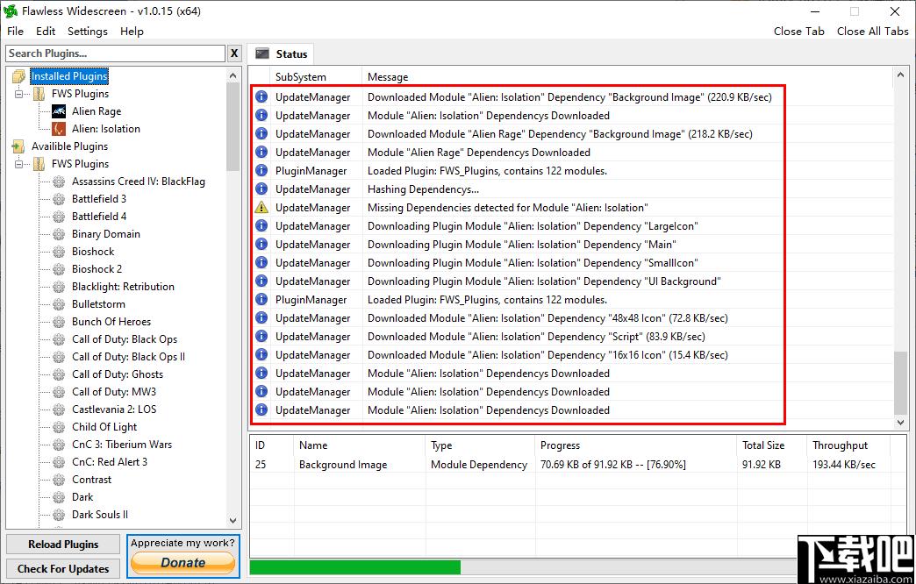The width and height of the screenshot is (916, 584).
Task: Click the warning icon for Missing Dependencies message
Action: pyautogui.click(x=261, y=207)
